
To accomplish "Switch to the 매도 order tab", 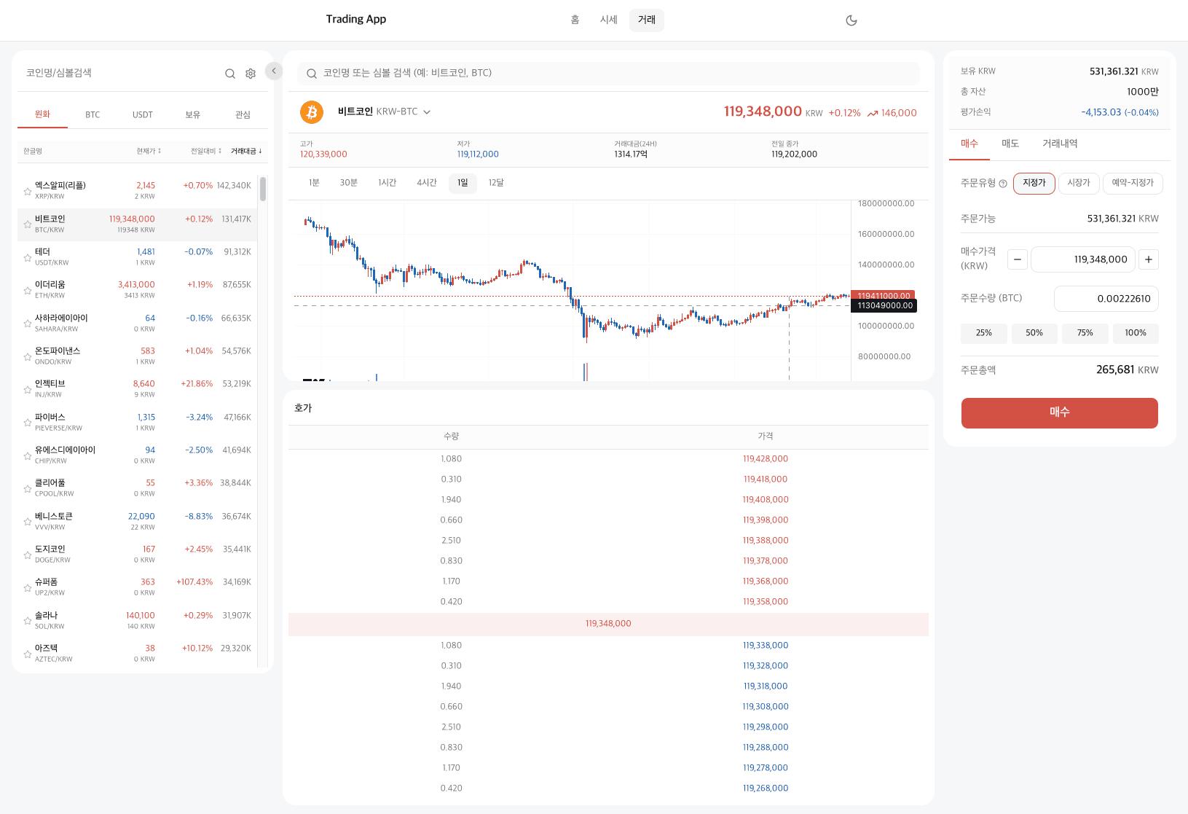I will click(x=1010, y=144).
